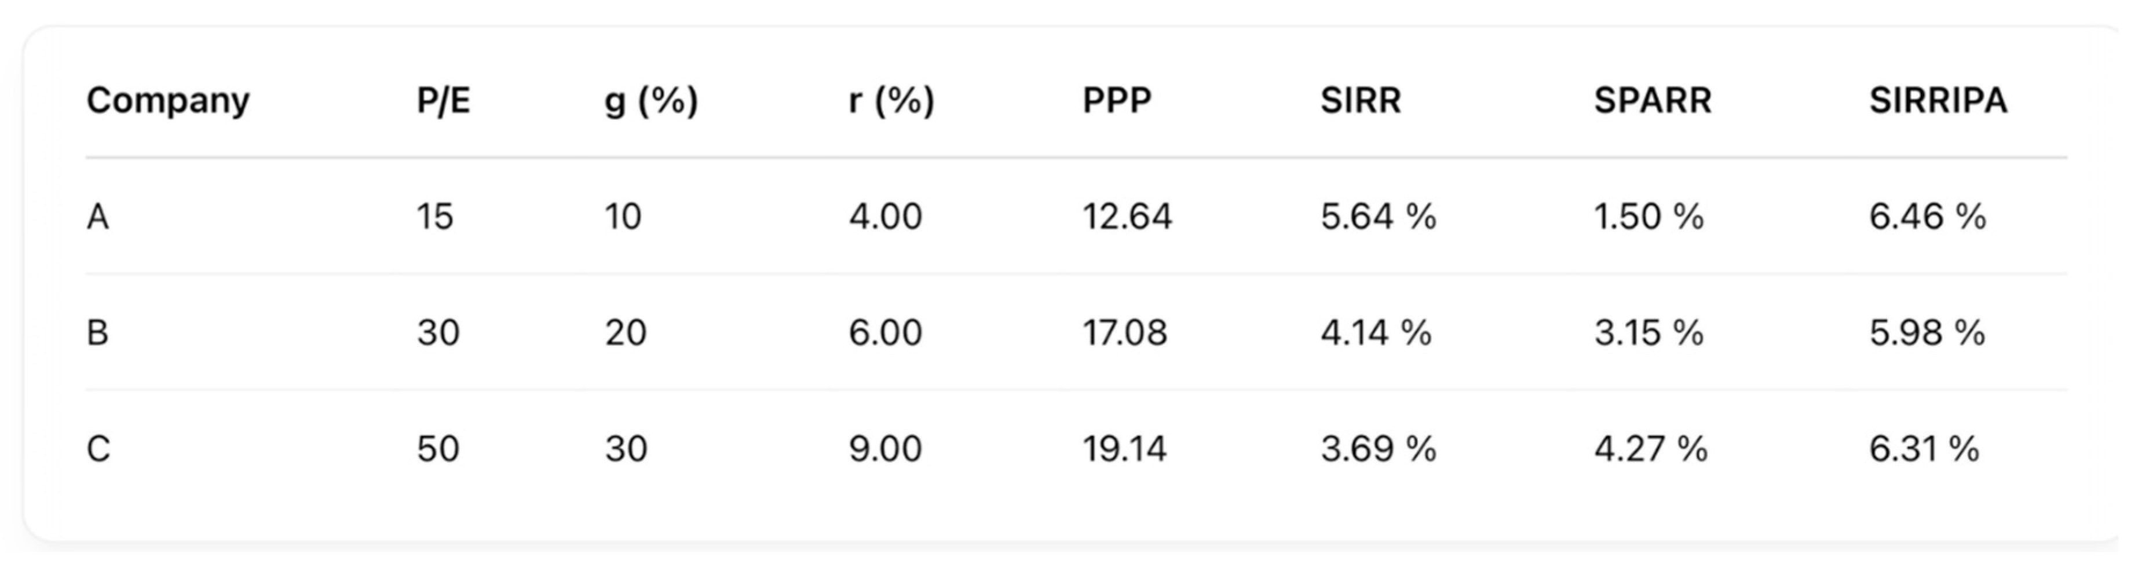Select the SPARR value 4.27 %

[1651, 449]
